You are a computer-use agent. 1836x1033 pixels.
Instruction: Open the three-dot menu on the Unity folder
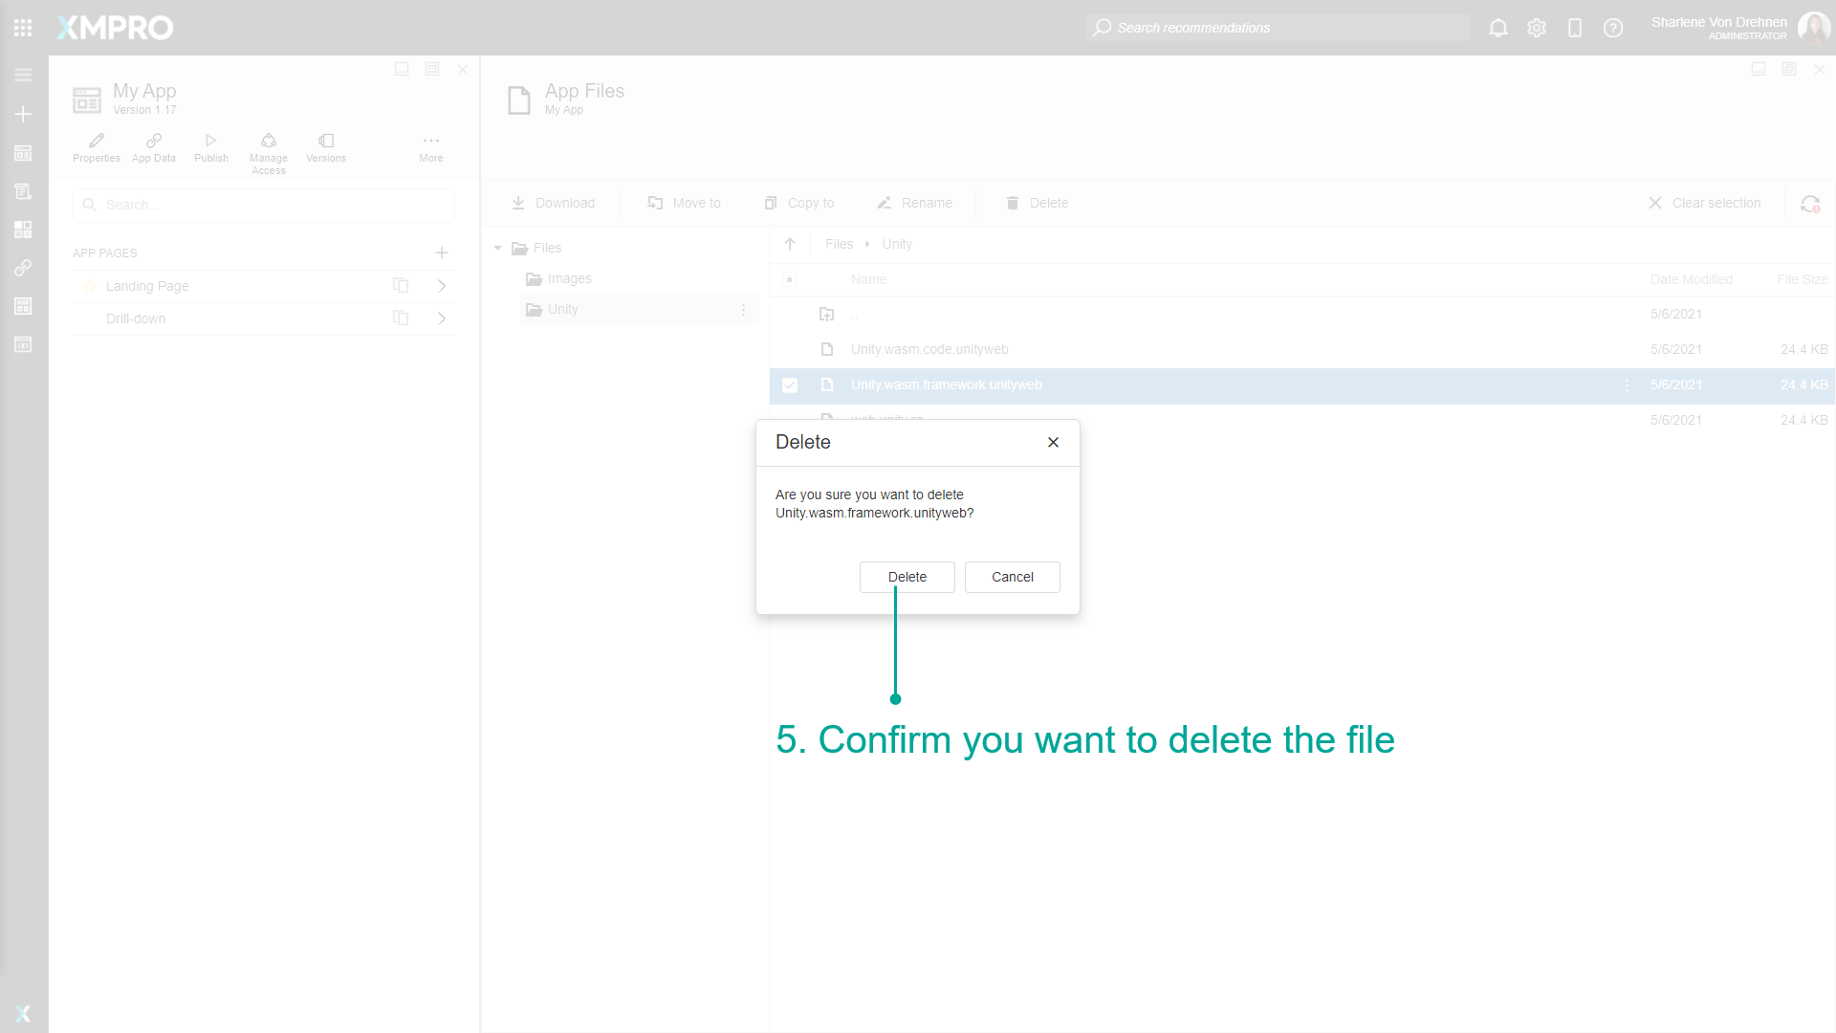pos(744,309)
